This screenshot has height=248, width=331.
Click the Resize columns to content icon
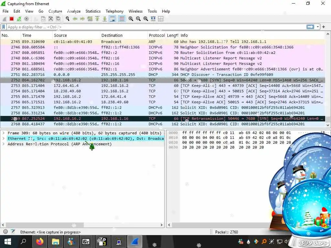(x=153, y=19)
